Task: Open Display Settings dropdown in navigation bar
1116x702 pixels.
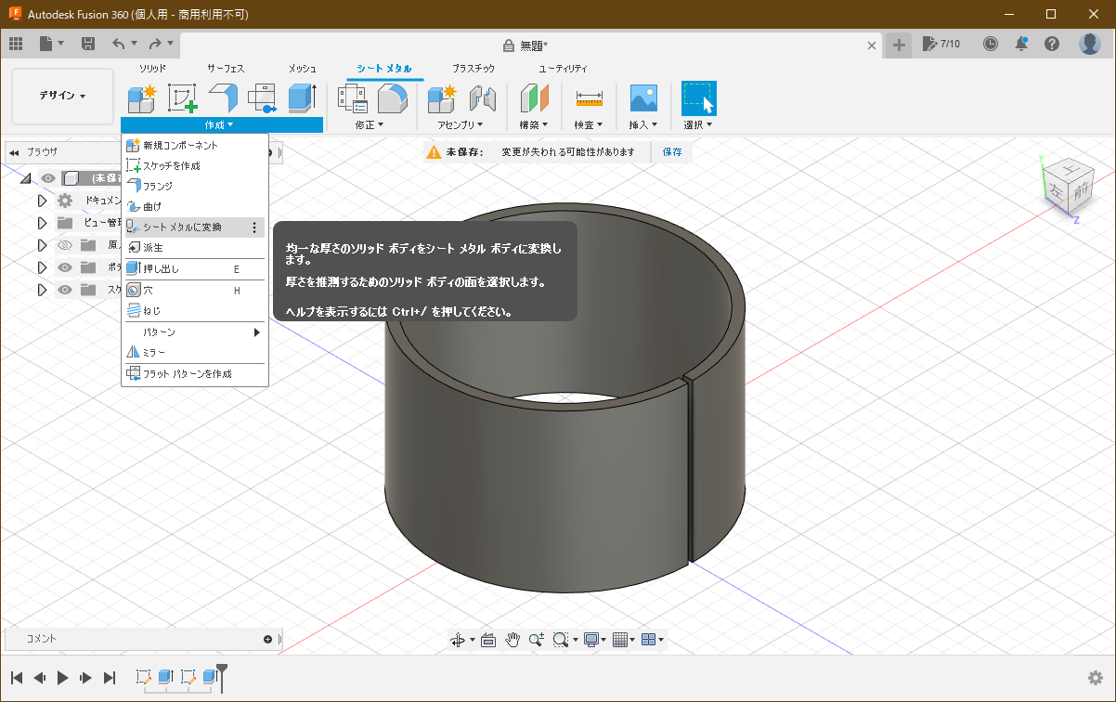Action: click(594, 640)
